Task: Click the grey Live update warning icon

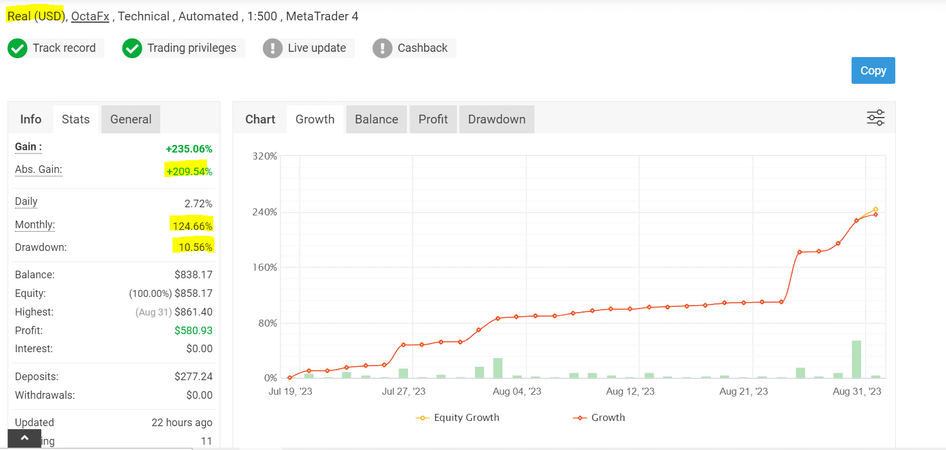Action: [x=272, y=48]
